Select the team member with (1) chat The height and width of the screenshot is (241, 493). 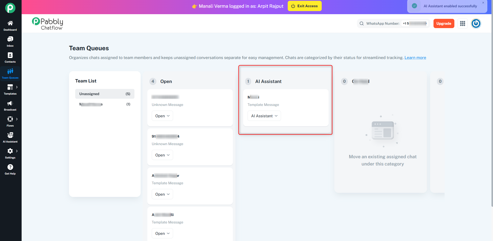pyautogui.click(x=105, y=104)
